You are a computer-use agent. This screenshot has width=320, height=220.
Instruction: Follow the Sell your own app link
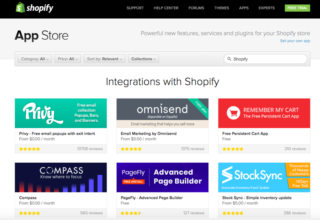click(x=295, y=41)
